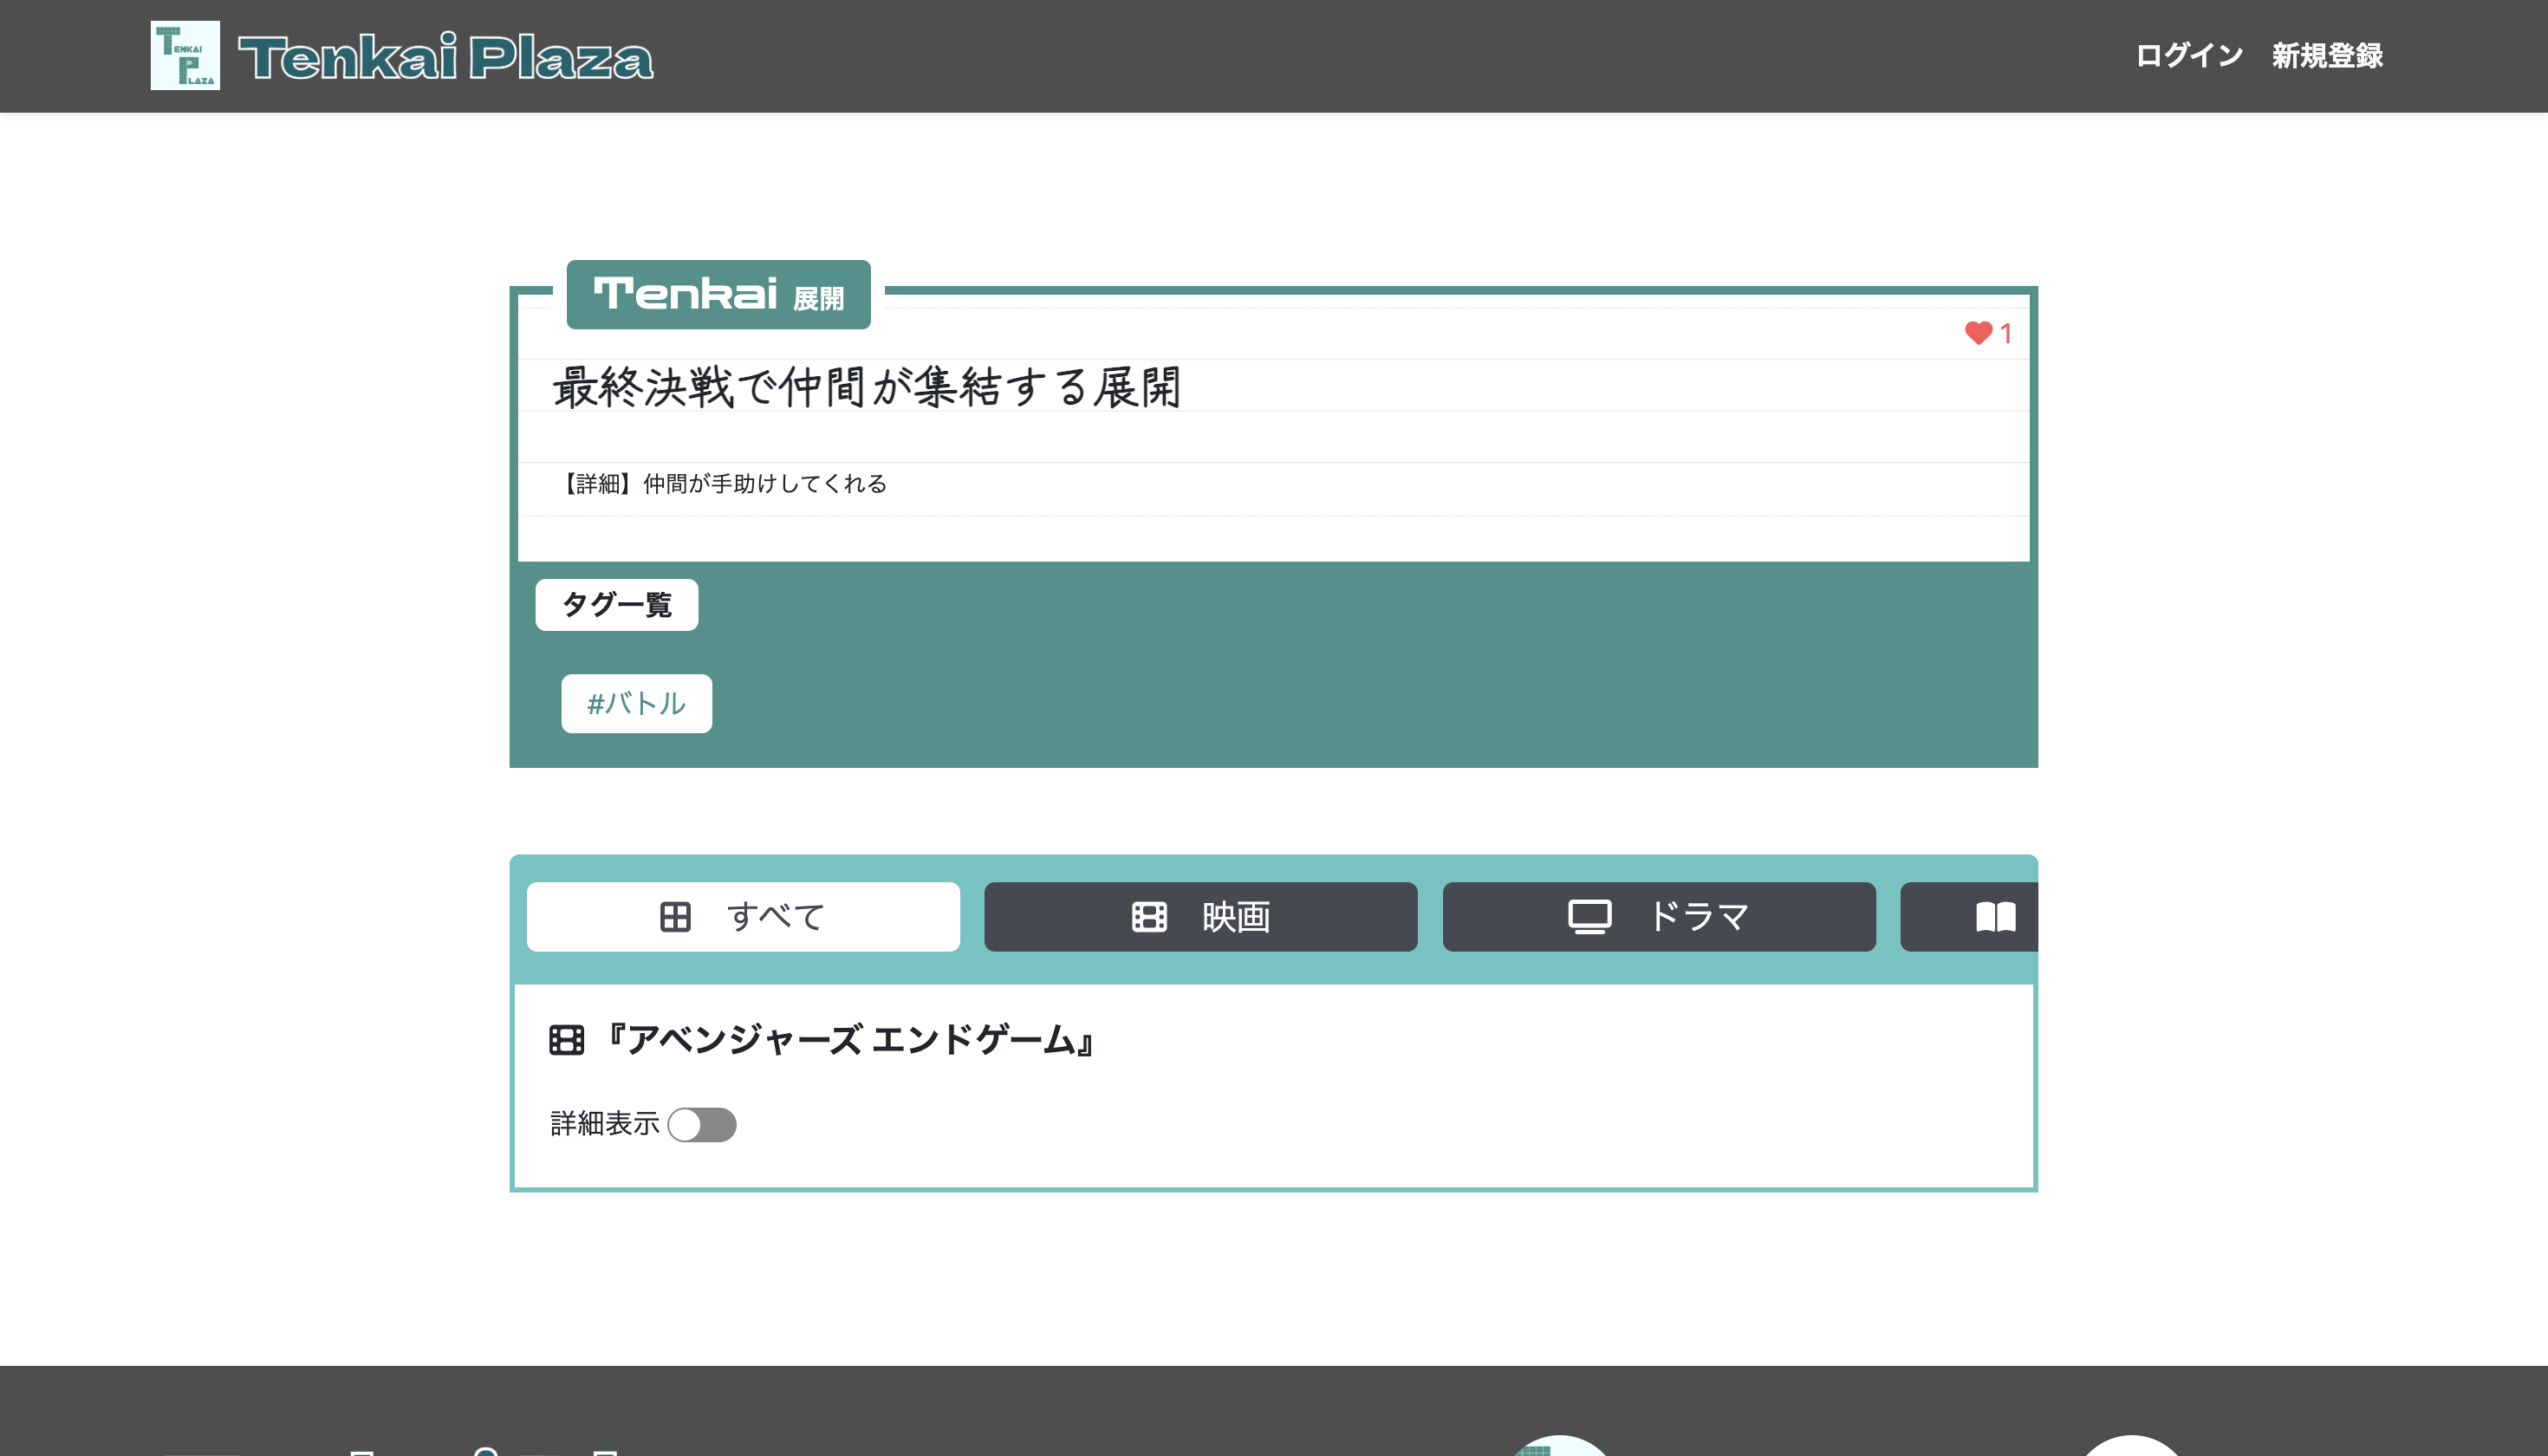Open the 新規登録 sign-up link
The image size is (2548, 1456).
2327,56
